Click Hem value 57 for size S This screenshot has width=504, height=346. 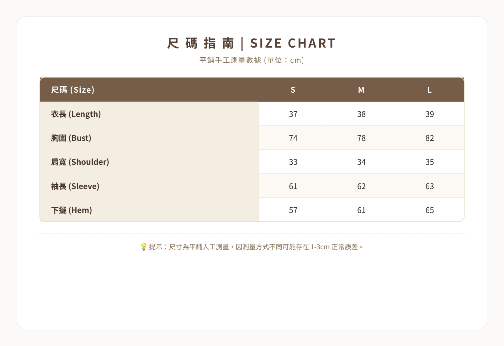tap(293, 210)
